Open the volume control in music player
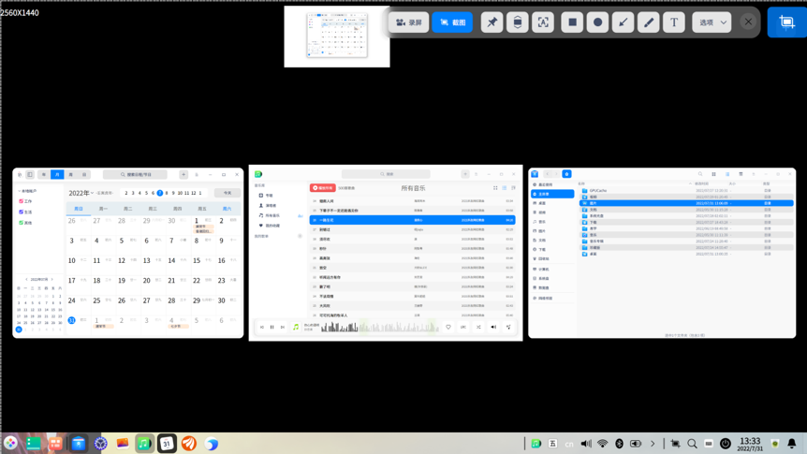The height and width of the screenshot is (454, 807). pos(493,327)
